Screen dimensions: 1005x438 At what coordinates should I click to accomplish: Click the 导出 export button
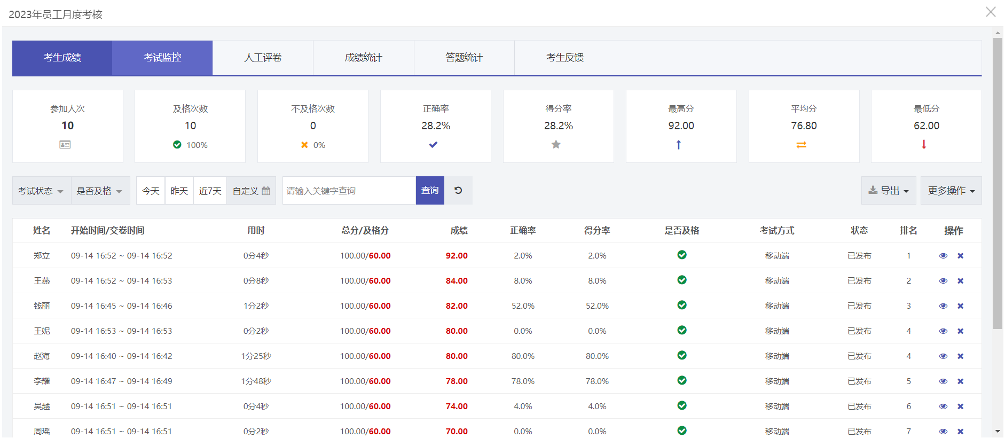tap(888, 191)
